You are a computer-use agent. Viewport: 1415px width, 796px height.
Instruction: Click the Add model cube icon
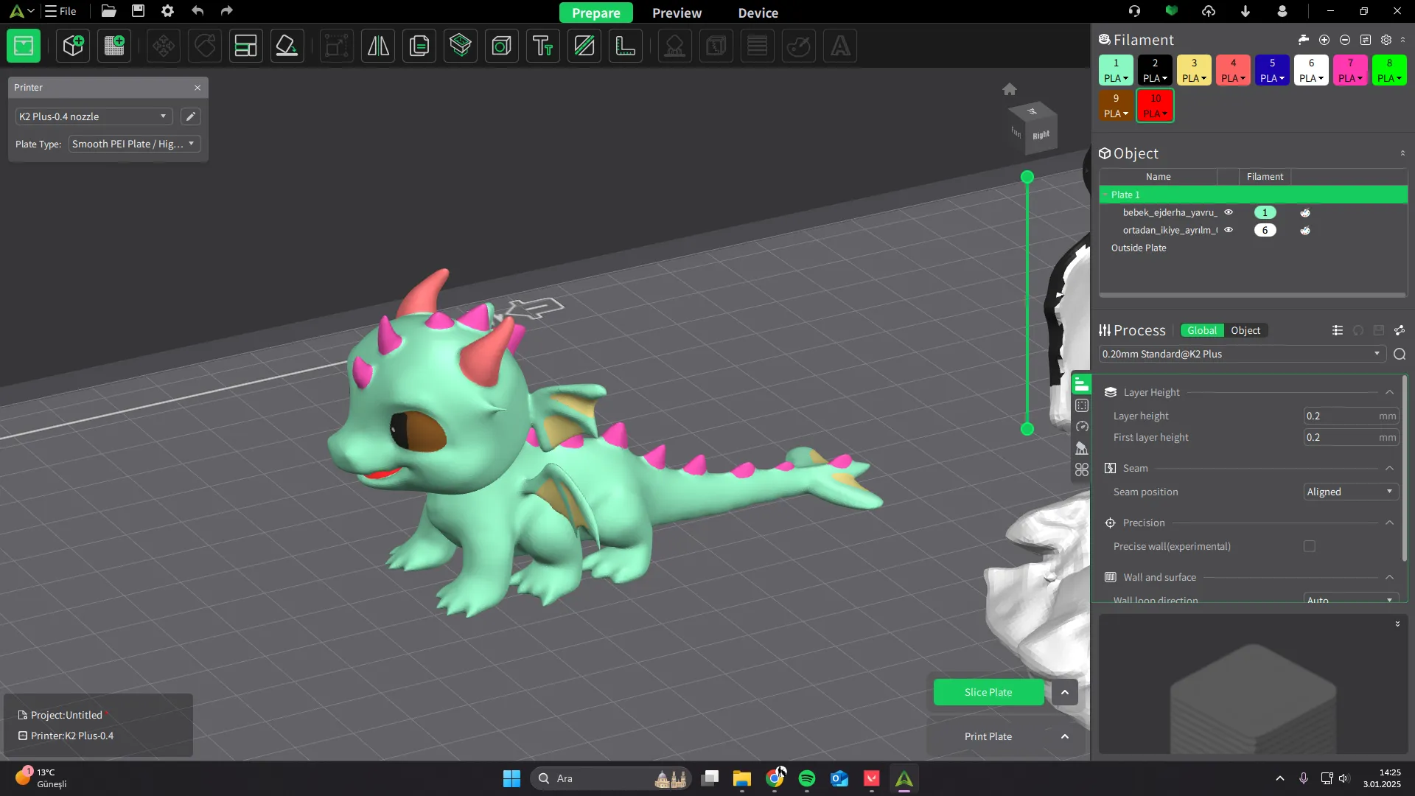[x=73, y=46]
